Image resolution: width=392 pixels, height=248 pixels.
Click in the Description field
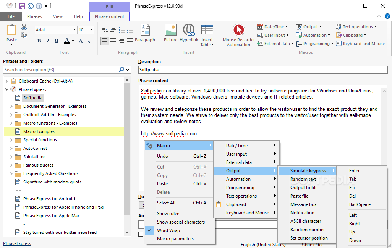click(x=263, y=70)
